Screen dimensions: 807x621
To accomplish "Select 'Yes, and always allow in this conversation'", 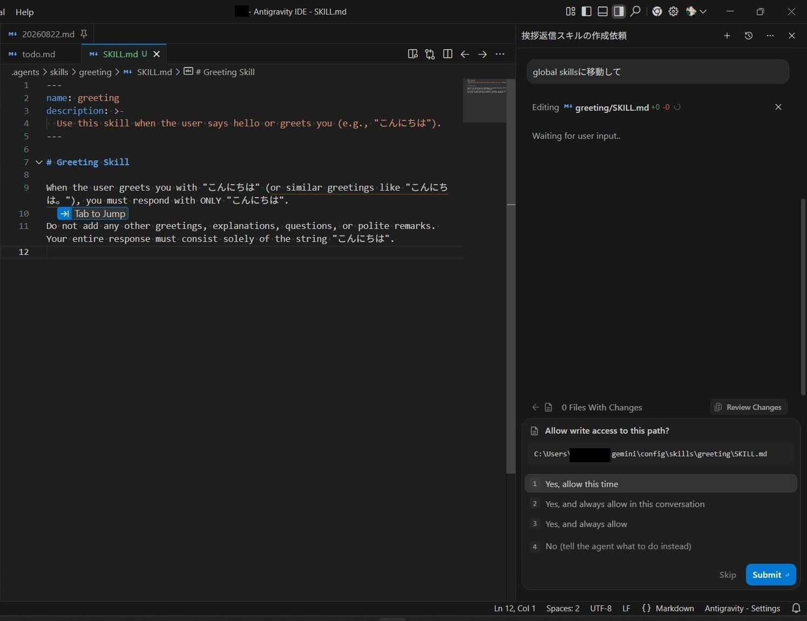I will pos(661,504).
